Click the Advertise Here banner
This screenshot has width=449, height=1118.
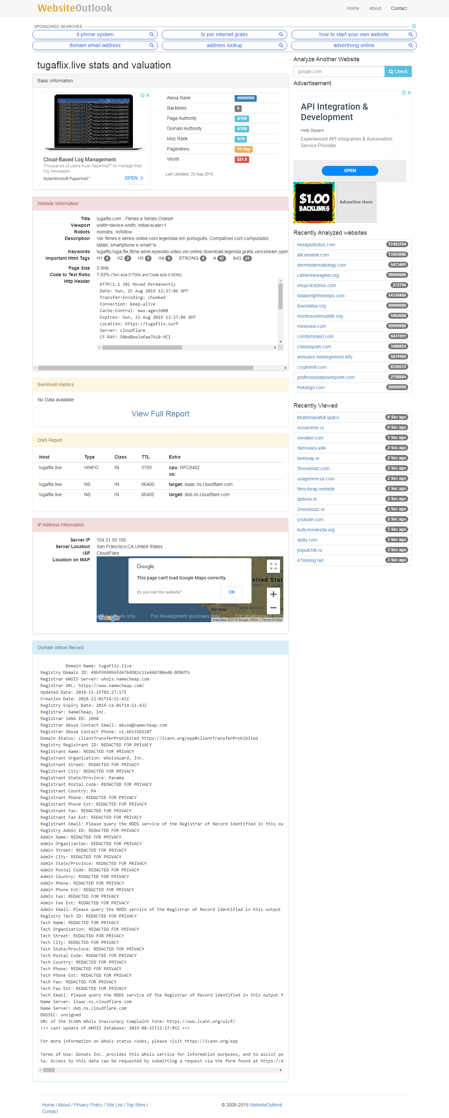pyautogui.click(x=356, y=202)
